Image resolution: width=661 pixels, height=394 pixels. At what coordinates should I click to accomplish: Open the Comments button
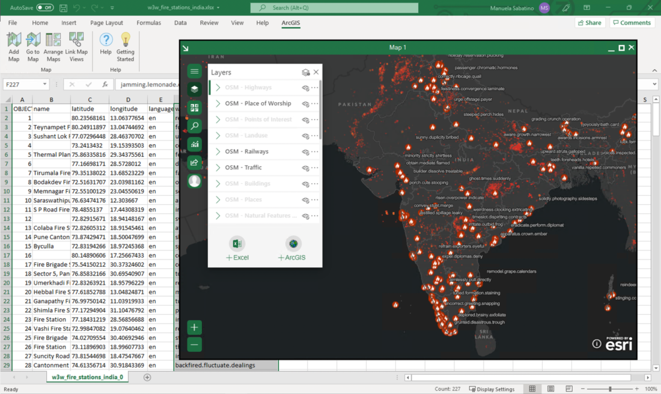point(632,23)
